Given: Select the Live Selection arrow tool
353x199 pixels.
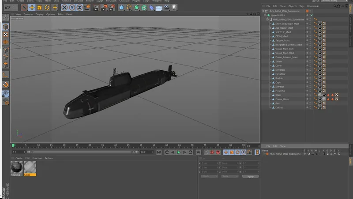Looking at the screenshot, I should [24, 8].
